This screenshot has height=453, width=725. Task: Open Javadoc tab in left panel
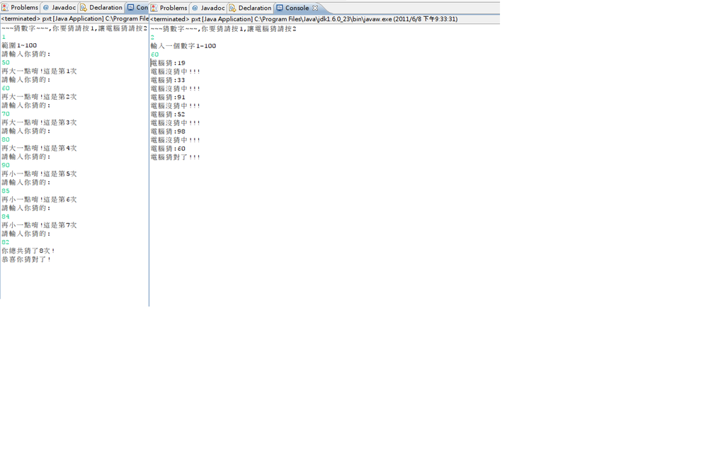tap(59, 7)
